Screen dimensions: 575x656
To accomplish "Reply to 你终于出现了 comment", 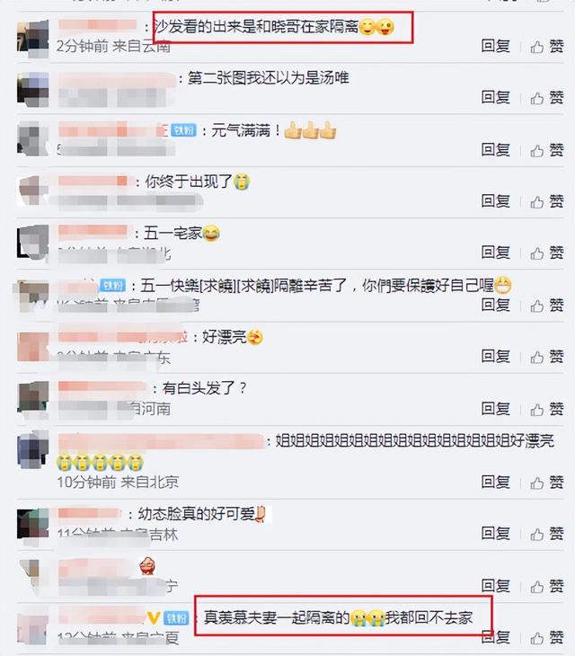I will click(x=496, y=201).
